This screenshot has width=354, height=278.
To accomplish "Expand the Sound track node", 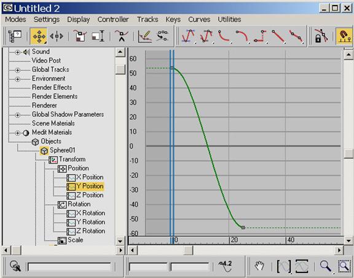I will tap(17, 52).
